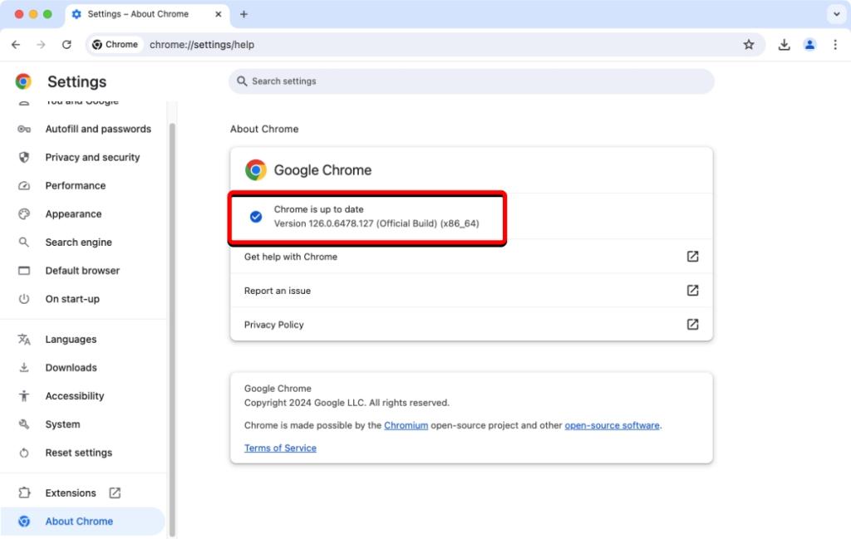
Task: Open the Chromium project link
Action: pyautogui.click(x=406, y=424)
